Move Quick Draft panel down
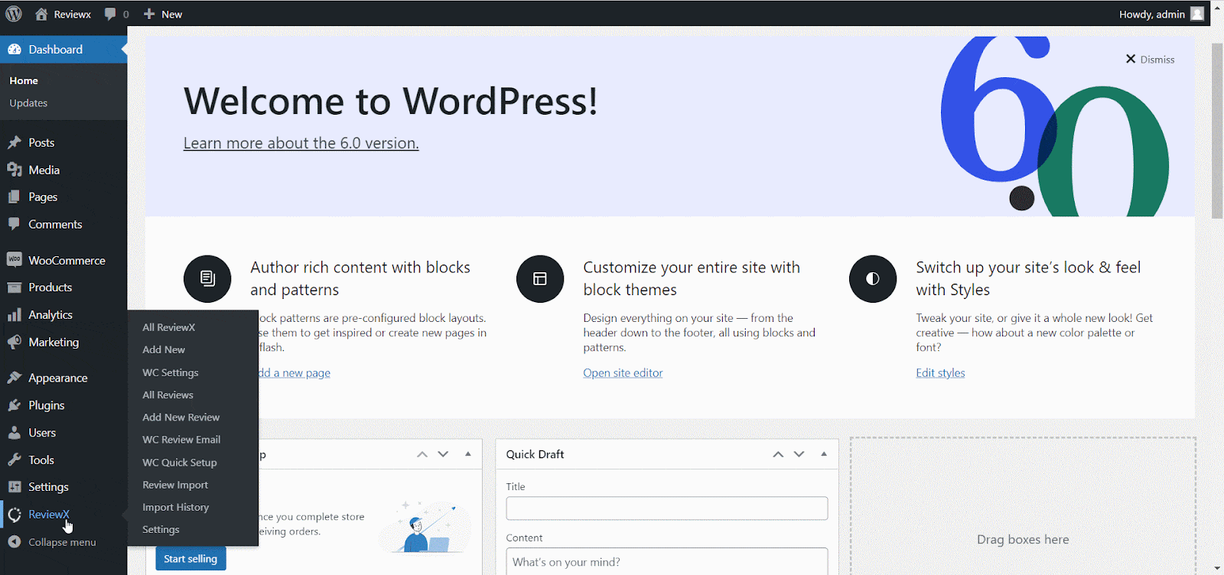Viewport: 1224px width, 575px height. pyautogui.click(x=799, y=454)
